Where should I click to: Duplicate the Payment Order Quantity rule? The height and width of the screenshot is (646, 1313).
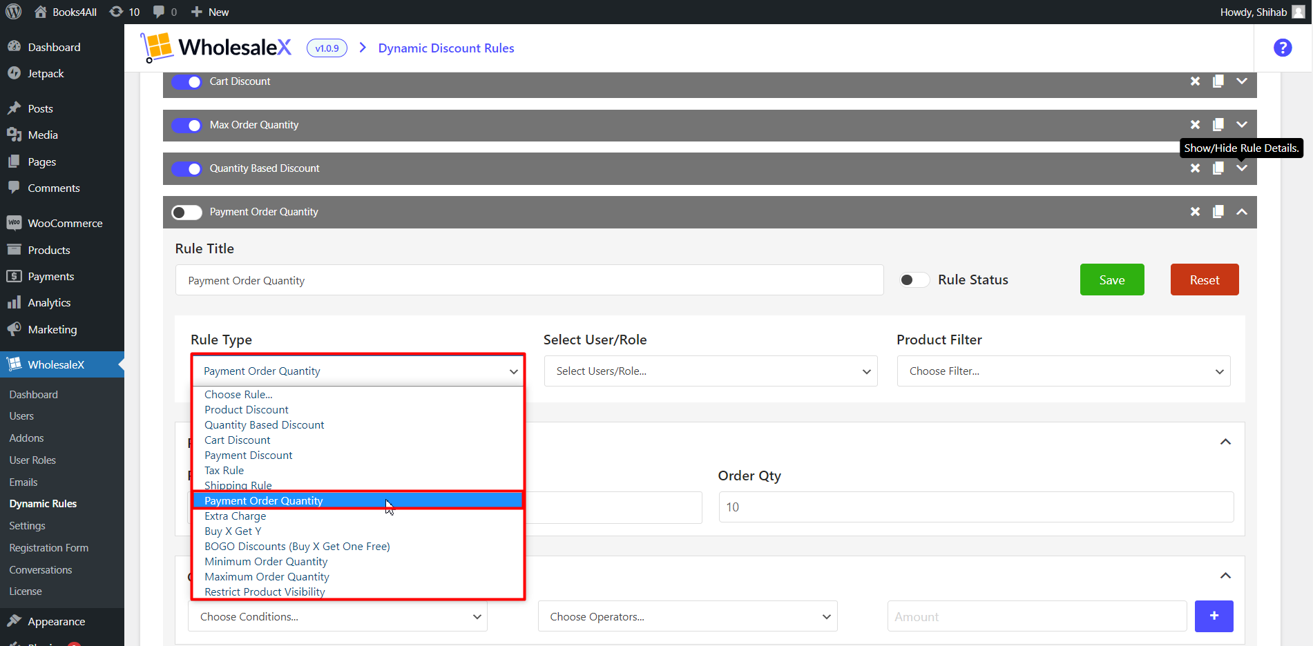pyautogui.click(x=1218, y=212)
